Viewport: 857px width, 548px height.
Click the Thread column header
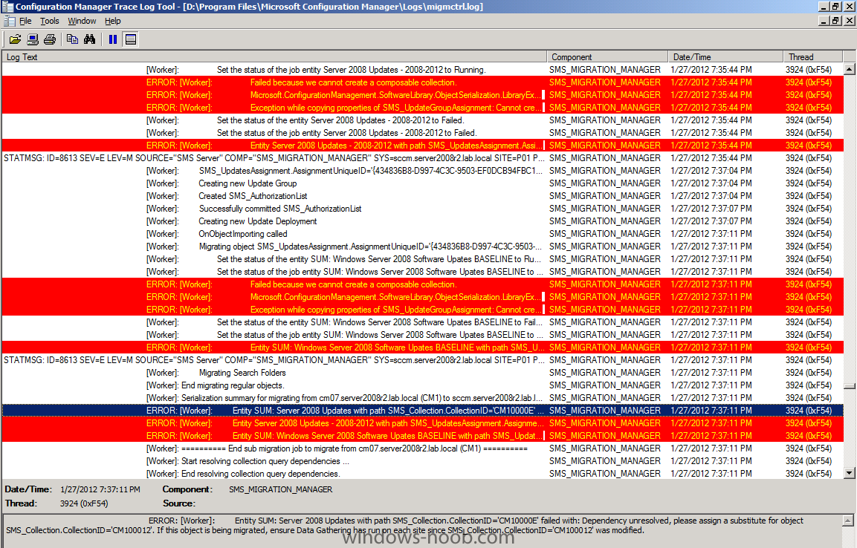pos(812,56)
